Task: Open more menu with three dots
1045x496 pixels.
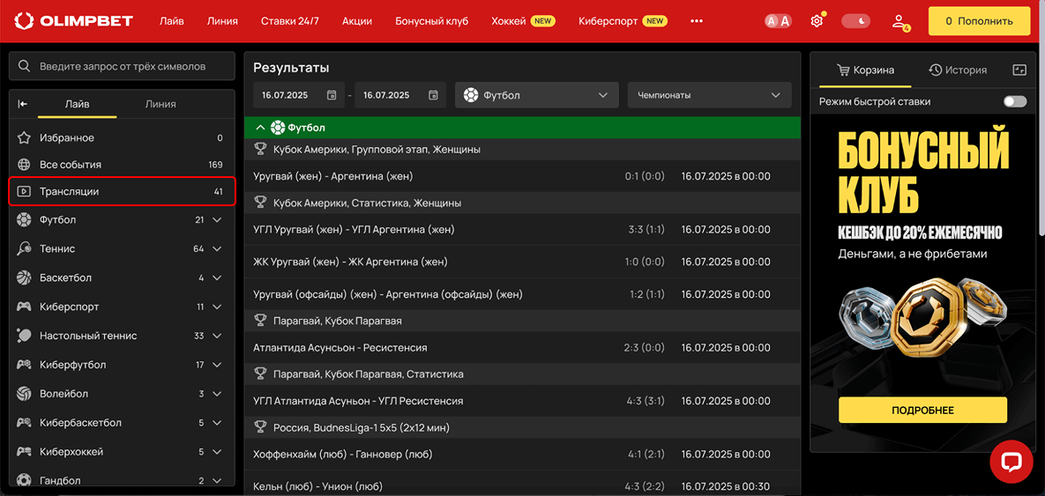Action: click(x=697, y=21)
